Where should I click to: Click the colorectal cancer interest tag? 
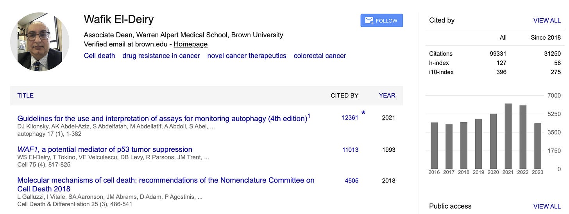[x=320, y=56]
